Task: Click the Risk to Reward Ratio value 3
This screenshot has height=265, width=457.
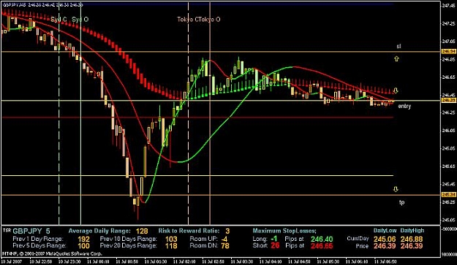Action: tap(227, 231)
